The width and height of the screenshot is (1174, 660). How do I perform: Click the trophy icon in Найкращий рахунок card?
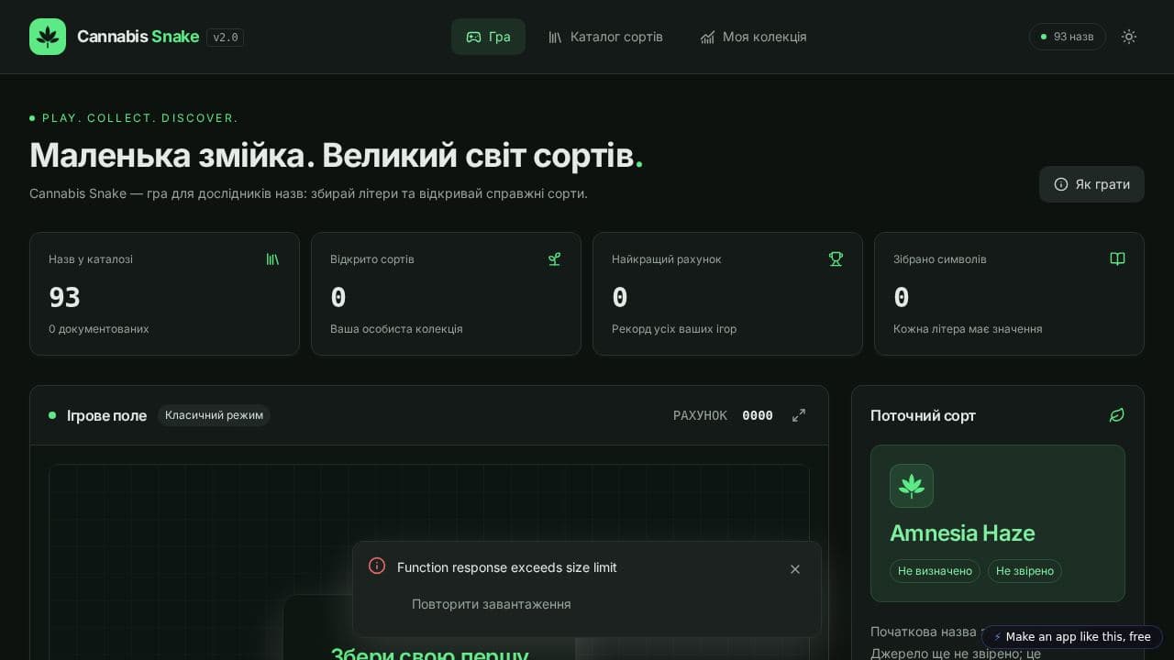(836, 259)
